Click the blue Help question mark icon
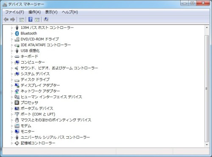The height and width of the screenshot is (157, 212). (x=31, y=19)
